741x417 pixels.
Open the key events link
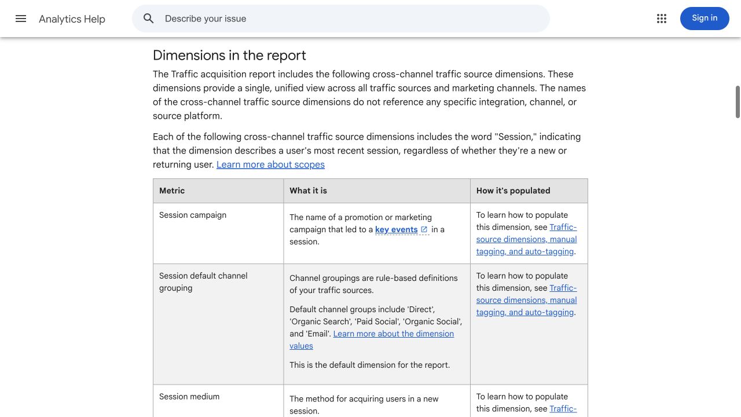point(396,229)
